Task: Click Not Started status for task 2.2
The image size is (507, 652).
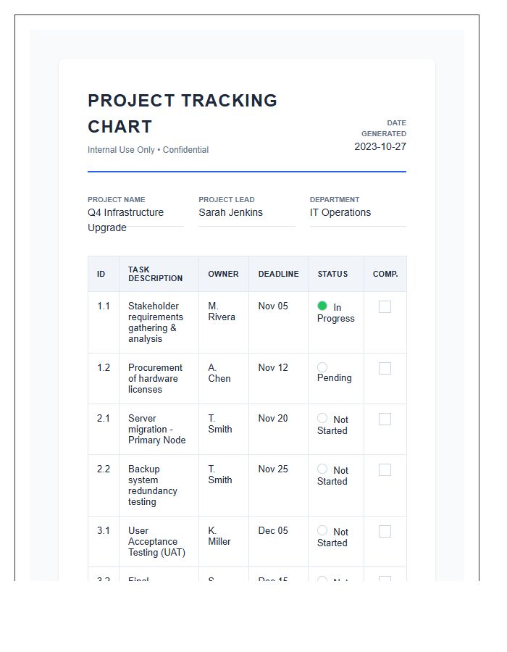Action: (x=322, y=469)
